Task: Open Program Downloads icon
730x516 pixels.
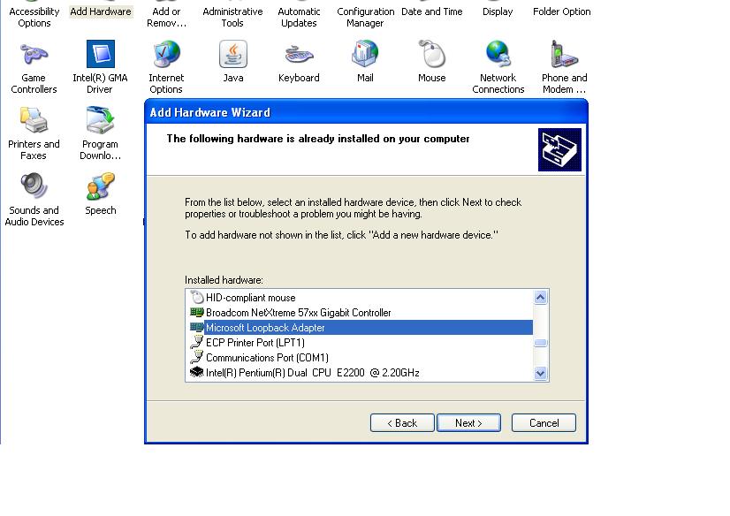Action: tap(100, 120)
